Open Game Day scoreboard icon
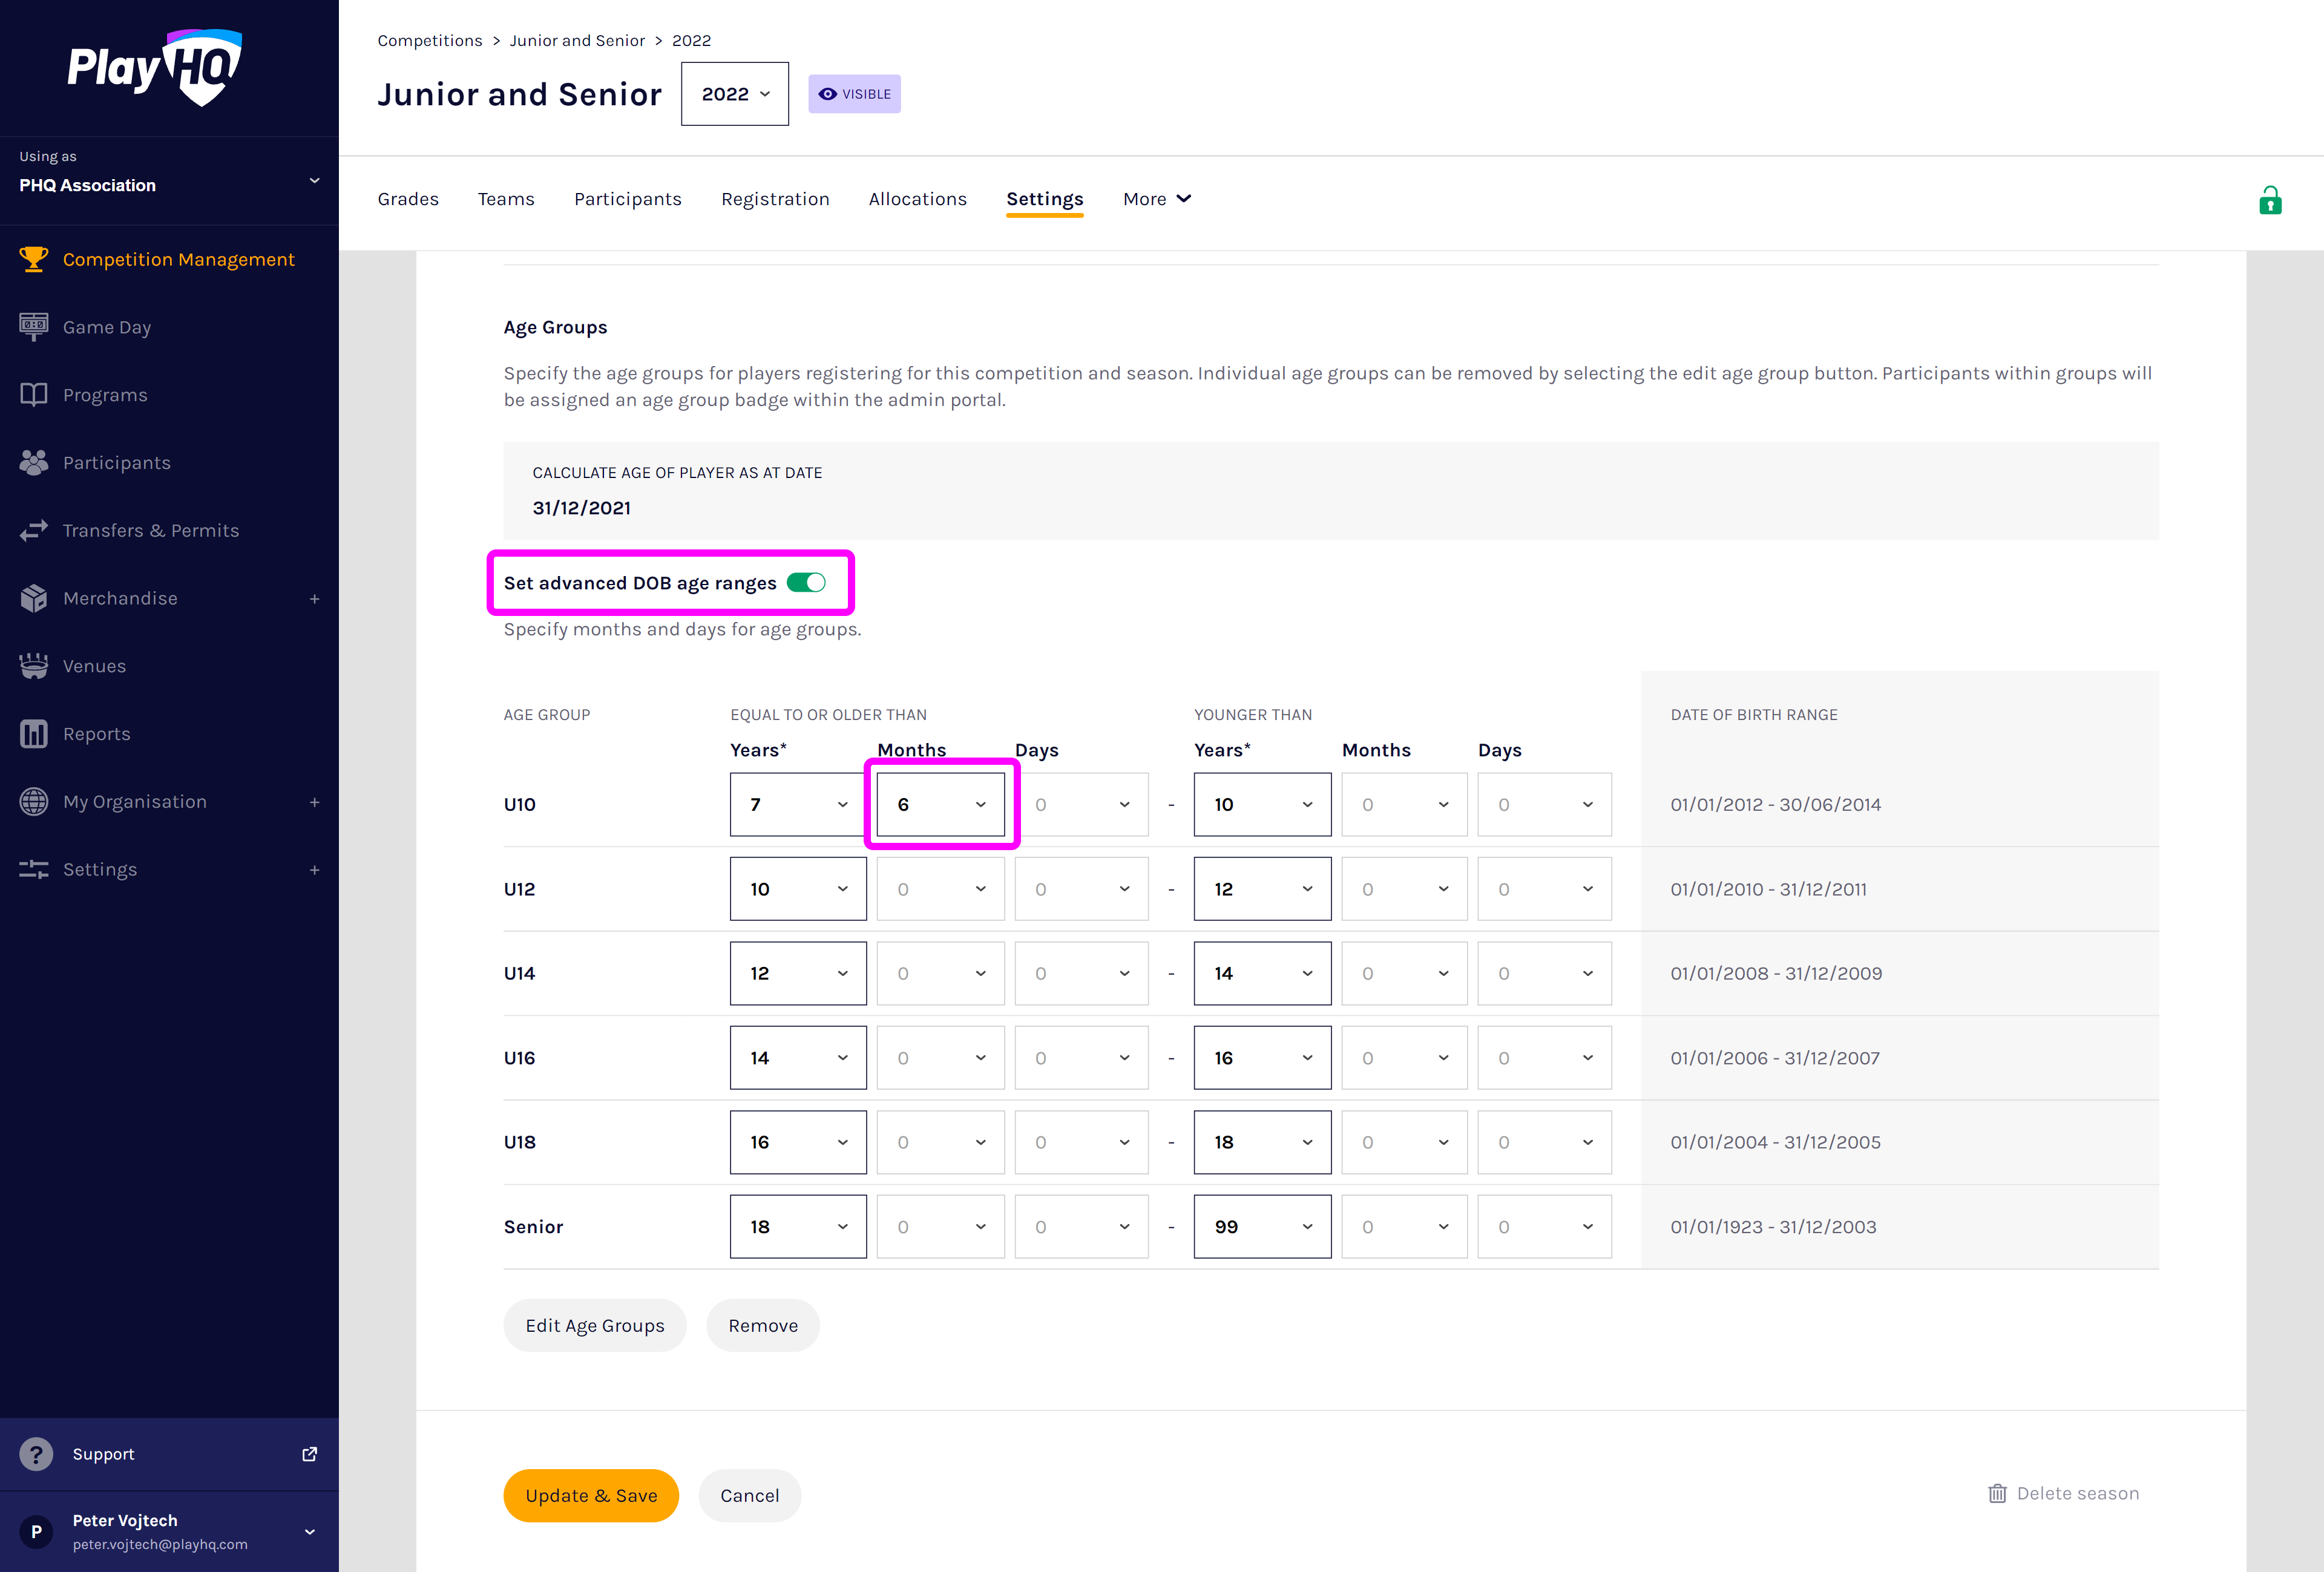2324x1572 pixels. click(x=34, y=326)
